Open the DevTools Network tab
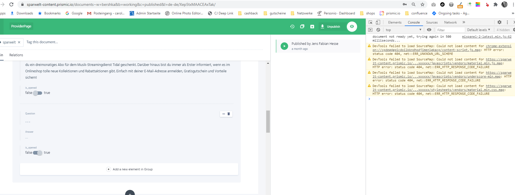Viewport: 515px width, 195px height. [450, 22]
